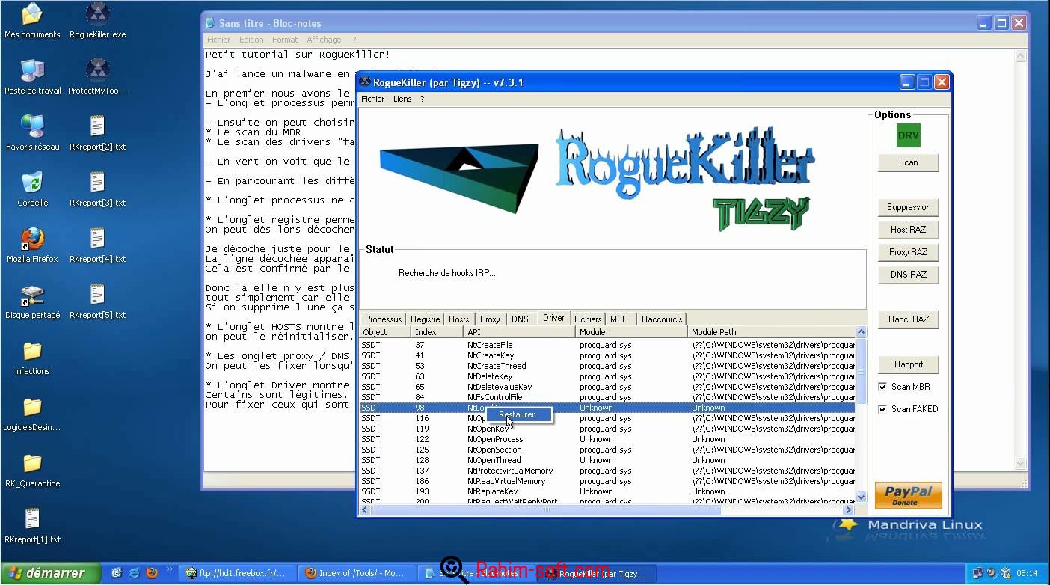Open the infections folder on the desktop
The height and width of the screenshot is (585, 1050).
32,352
